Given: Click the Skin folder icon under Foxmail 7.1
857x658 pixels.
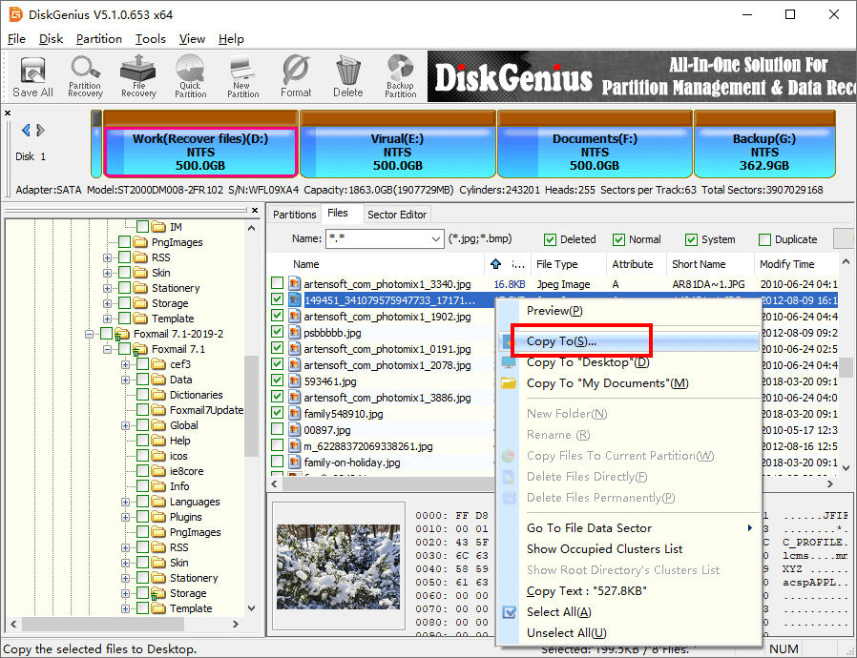Looking at the screenshot, I should click(158, 563).
